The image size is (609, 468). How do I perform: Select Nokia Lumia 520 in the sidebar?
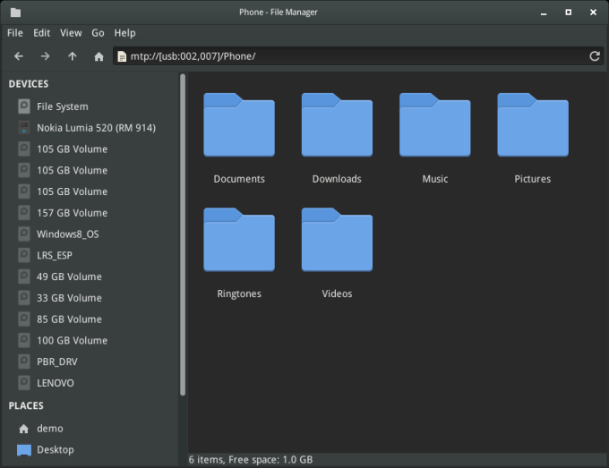(x=95, y=128)
